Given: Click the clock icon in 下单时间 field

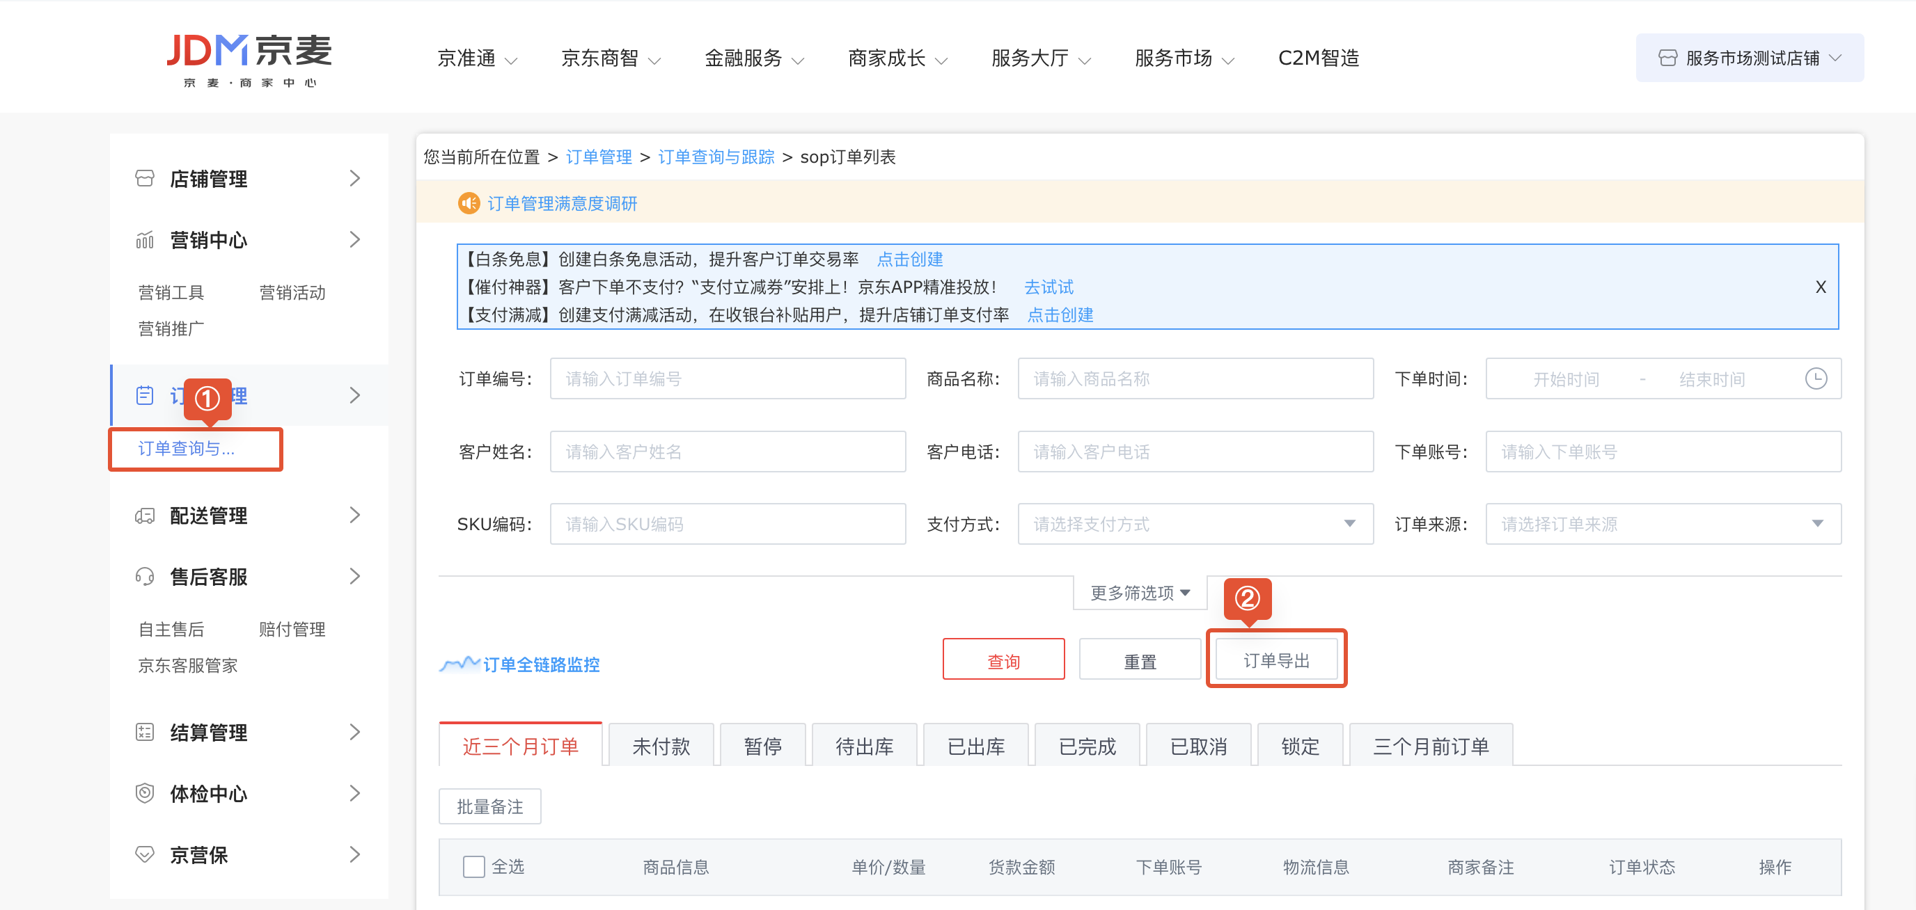Looking at the screenshot, I should point(1816,378).
